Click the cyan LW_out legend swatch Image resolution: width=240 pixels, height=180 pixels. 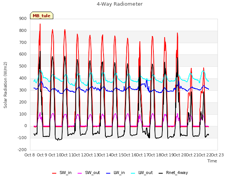(x=133, y=173)
